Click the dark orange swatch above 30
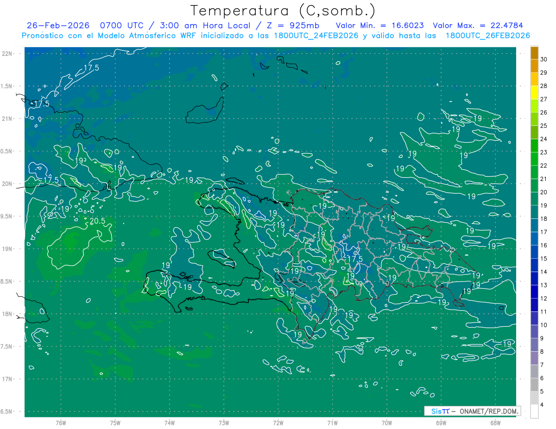The width and height of the screenshot is (556, 429). [x=534, y=53]
